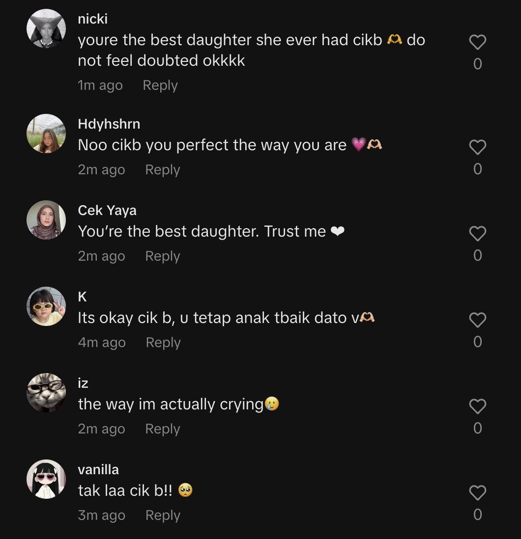This screenshot has width=521, height=539.
Task: Open the Cek Yaya username link
Action: coord(107,211)
